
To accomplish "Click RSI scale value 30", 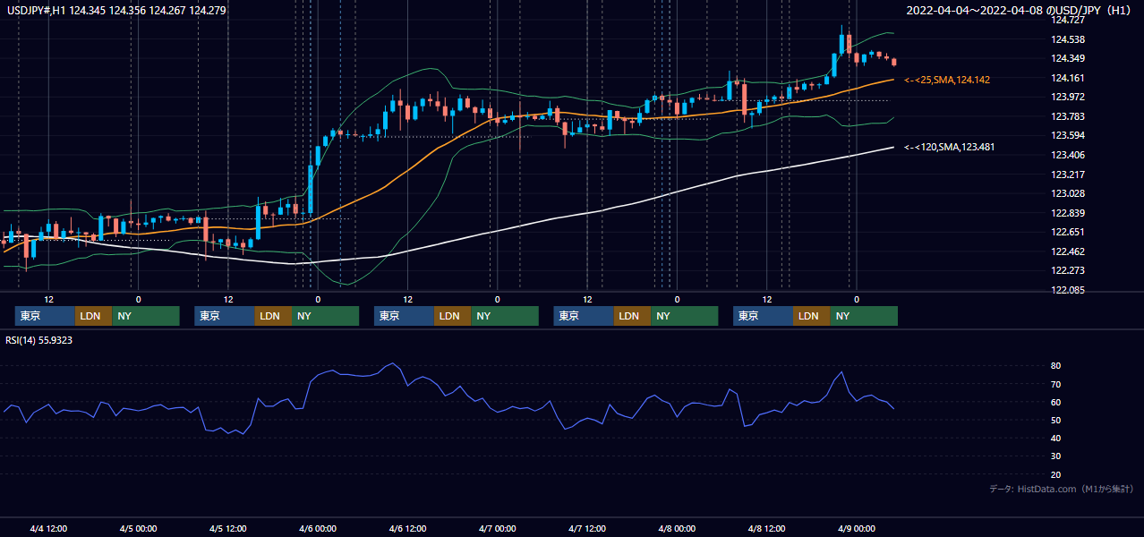I will click(x=1056, y=456).
